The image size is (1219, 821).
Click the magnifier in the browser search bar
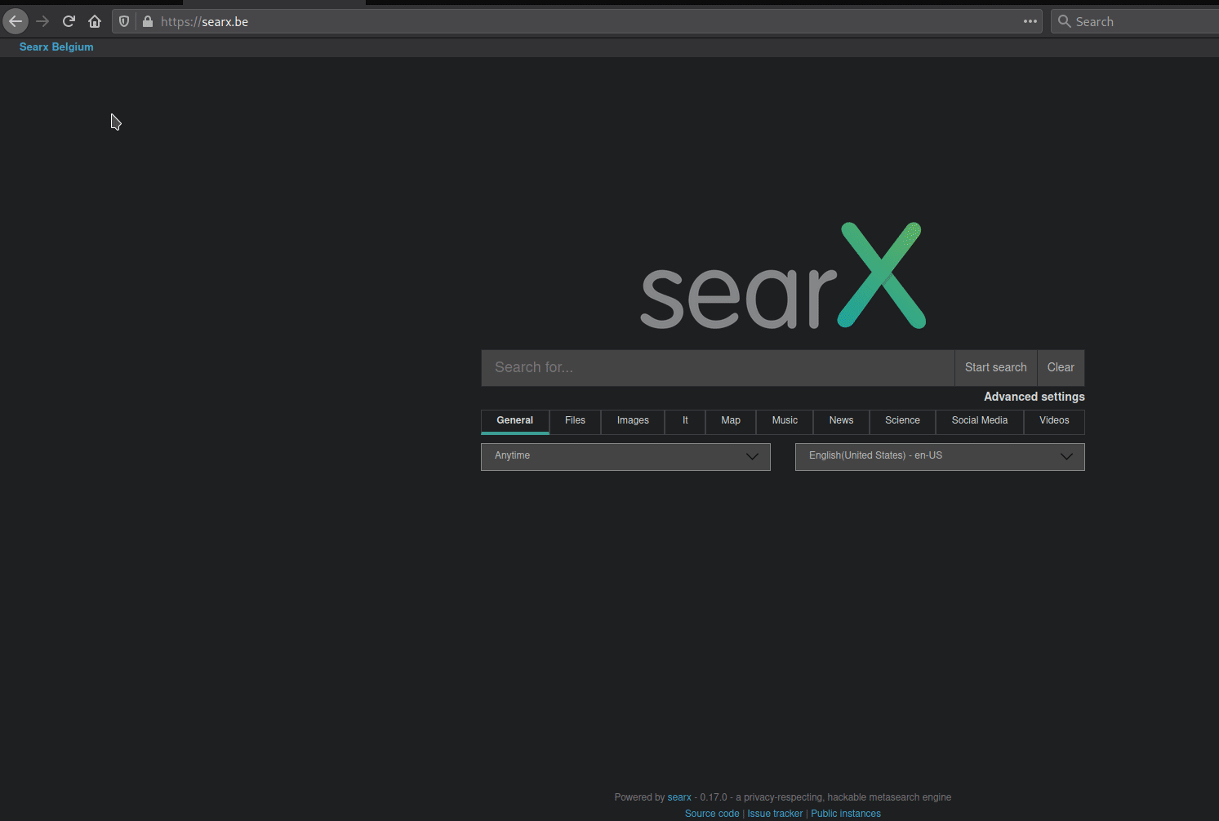click(x=1064, y=21)
